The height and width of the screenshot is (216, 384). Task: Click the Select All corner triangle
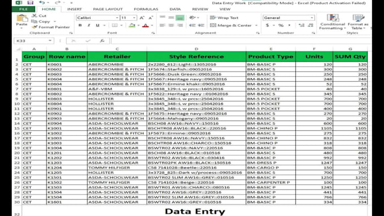tap(19, 49)
